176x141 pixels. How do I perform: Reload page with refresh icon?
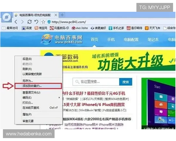(29, 22)
